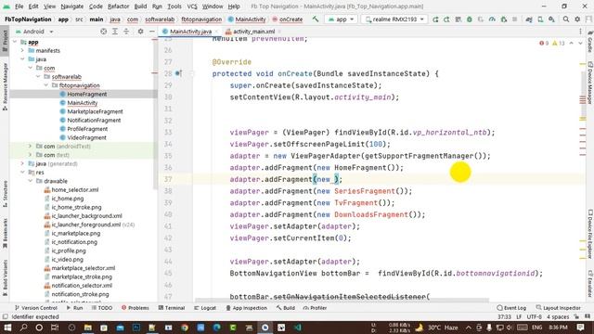Open the Build menu
This screenshot has height=334, width=594.
click(x=140, y=6)
